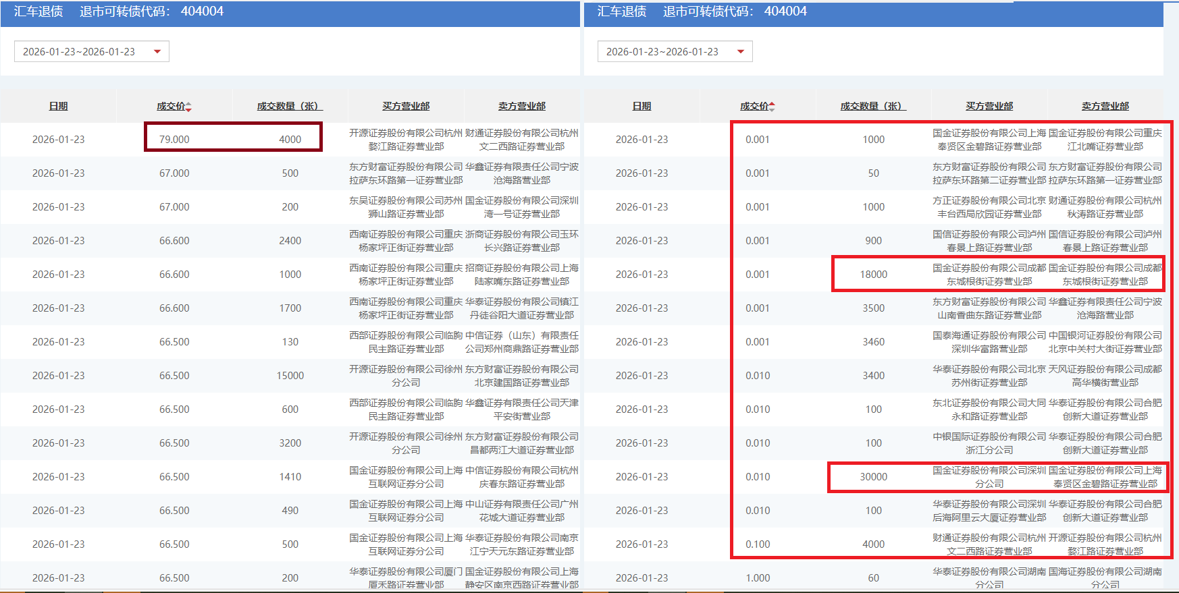
Task: Click buyer 东吴证券股份有限公司苏州狮山路 in left table
Action: 406,207
